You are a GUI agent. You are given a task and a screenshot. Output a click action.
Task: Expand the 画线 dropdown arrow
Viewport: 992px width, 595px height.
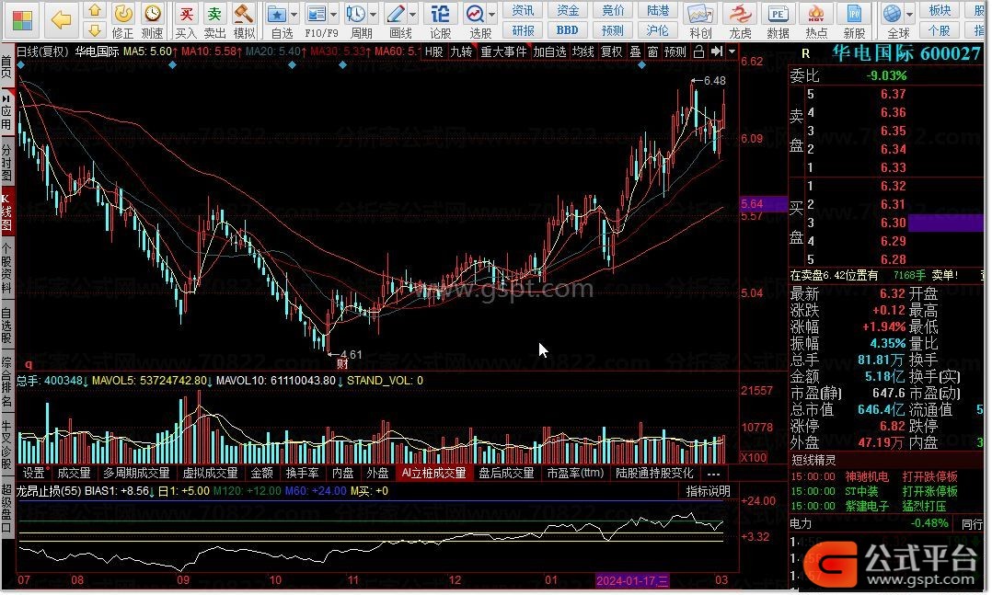point(412,14)
